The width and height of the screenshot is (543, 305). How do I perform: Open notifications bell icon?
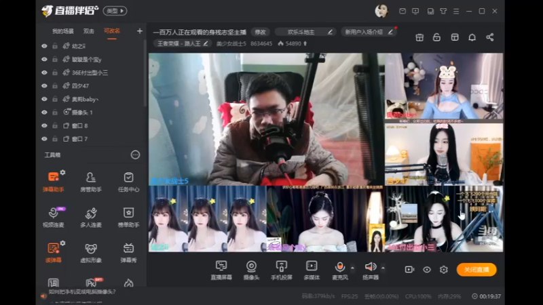pyautogui.click(x=472, y=37)
